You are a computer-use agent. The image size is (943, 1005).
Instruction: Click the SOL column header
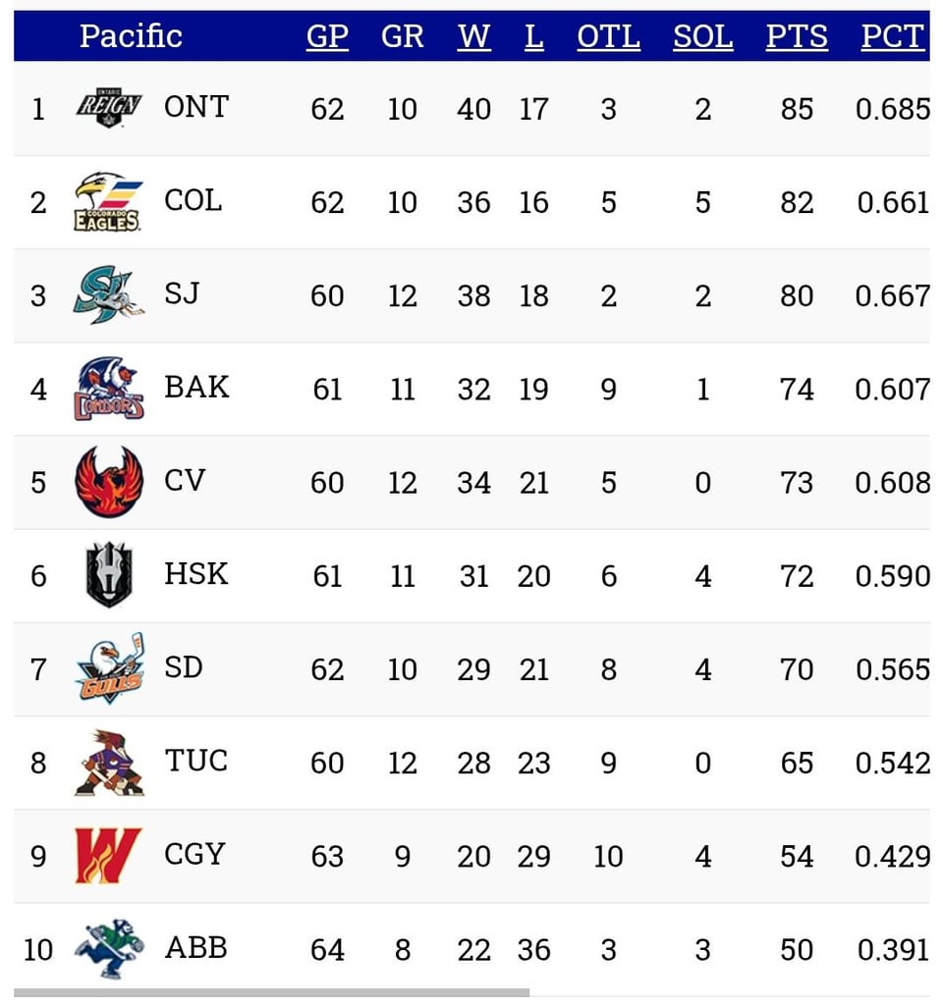pyautogui.click(x=702, y=37)
